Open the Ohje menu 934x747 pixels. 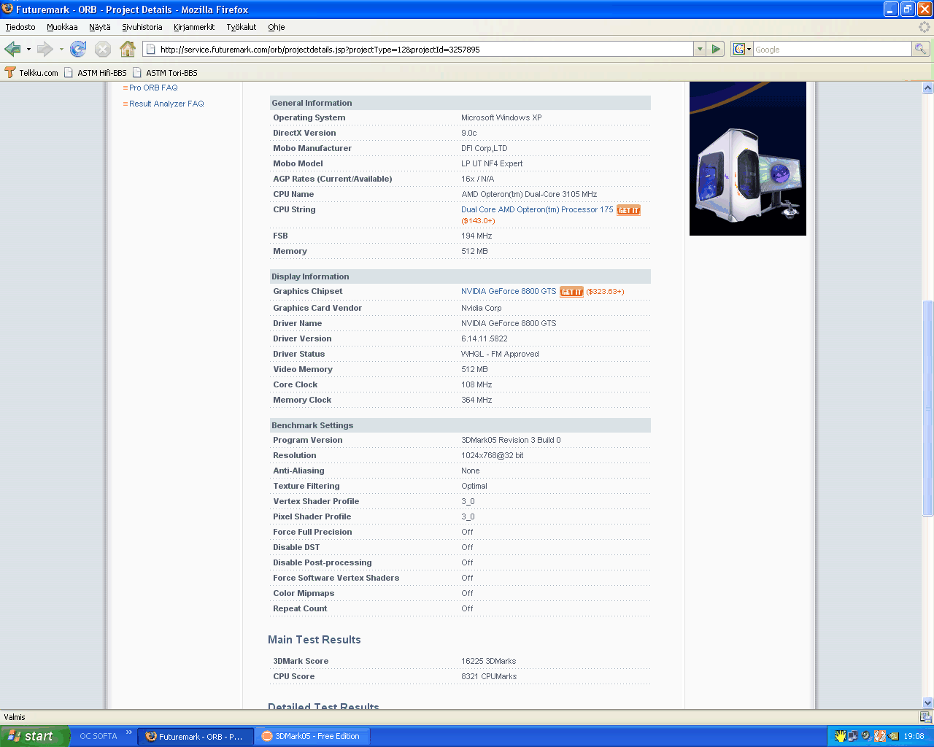point(277,27)
